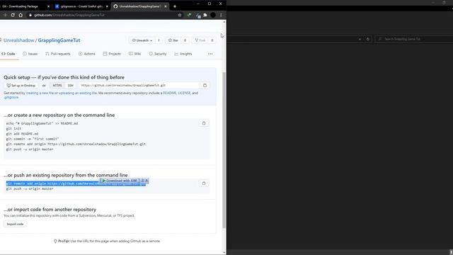This screenshot has width=453, height=255.
Task: Open the browser profile avatar
Action: pyautogui.click(x=213, y=15)
